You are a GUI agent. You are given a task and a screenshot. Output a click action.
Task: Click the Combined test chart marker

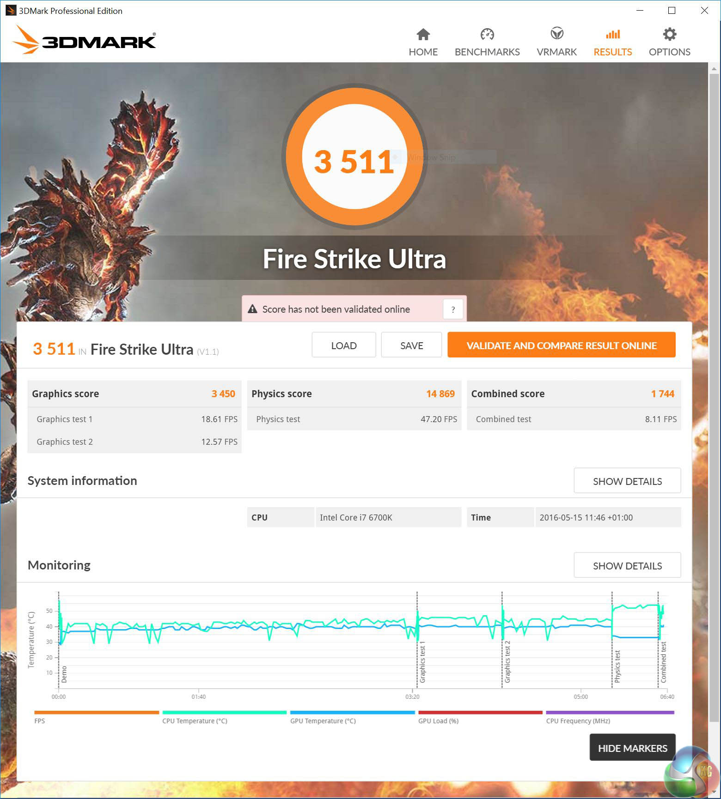coord(664,662)
